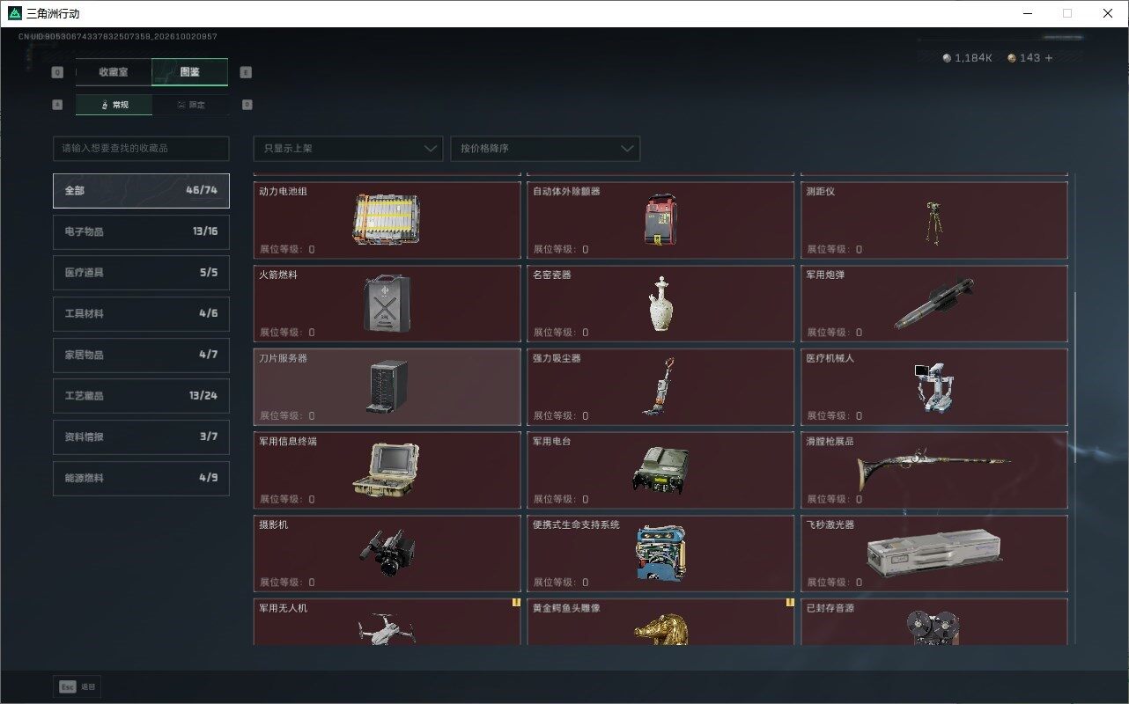Select the 动力电池组 battery pack item
Viewport: 1129px width, 704px height.
coord(387,220)
